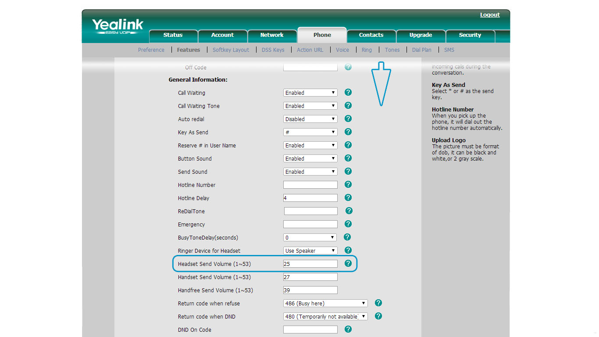Click help icon beside Call Waiting

coord(348,93)
